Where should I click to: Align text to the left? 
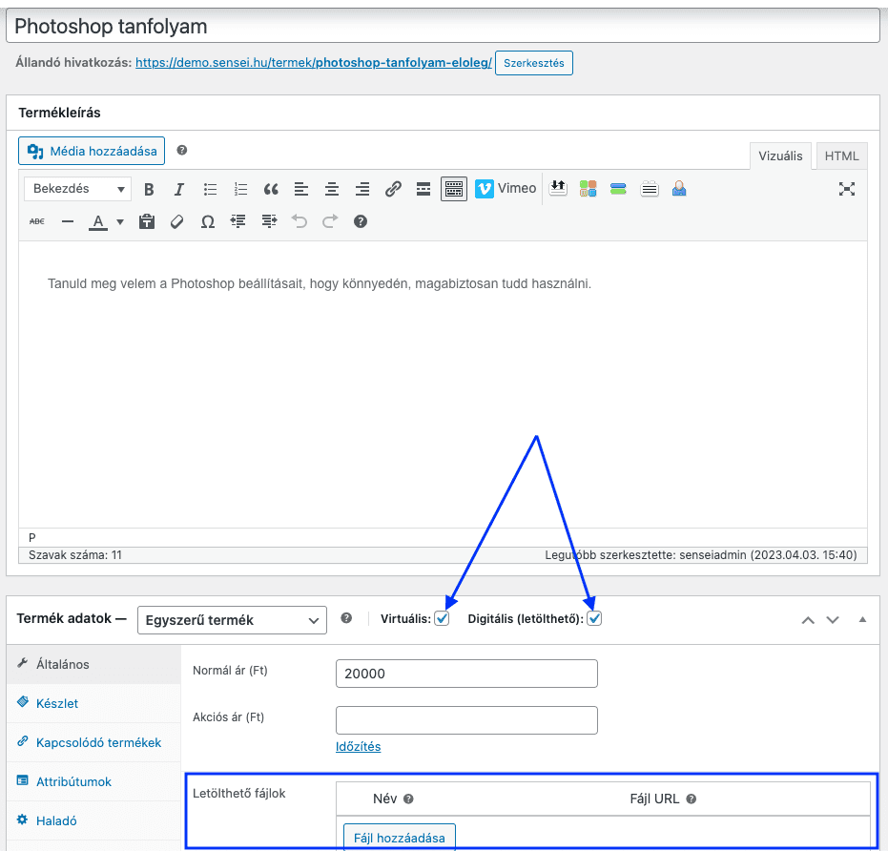301,189
